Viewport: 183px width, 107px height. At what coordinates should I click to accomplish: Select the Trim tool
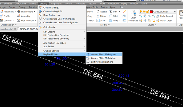(113, 12)
